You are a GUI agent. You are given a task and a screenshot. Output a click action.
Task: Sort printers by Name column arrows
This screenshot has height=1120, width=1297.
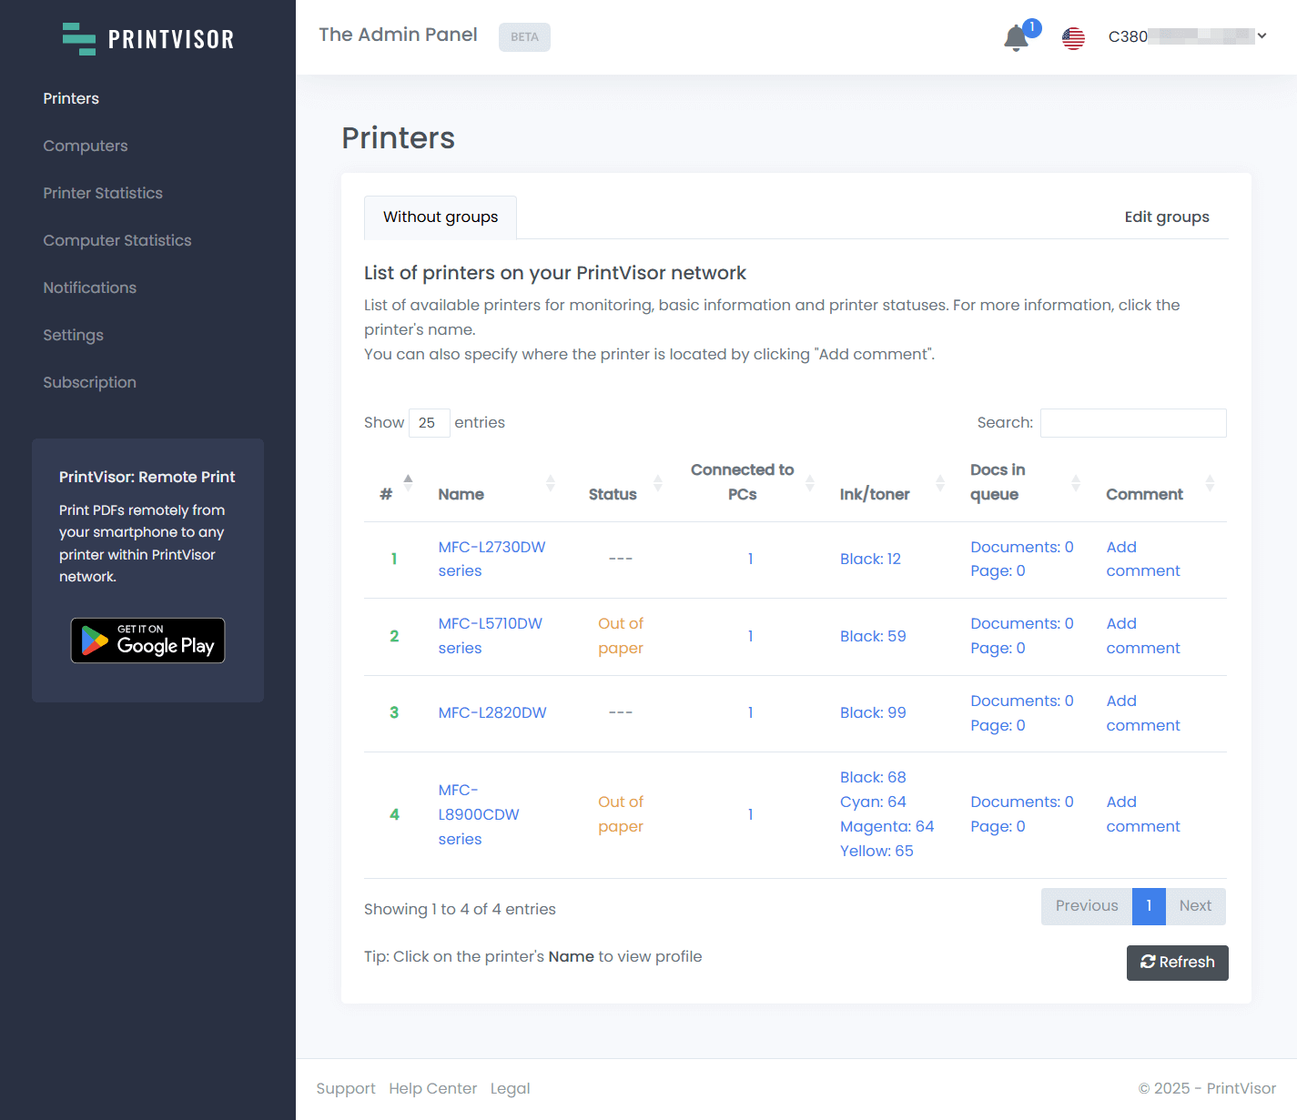(x=550, y=482)
